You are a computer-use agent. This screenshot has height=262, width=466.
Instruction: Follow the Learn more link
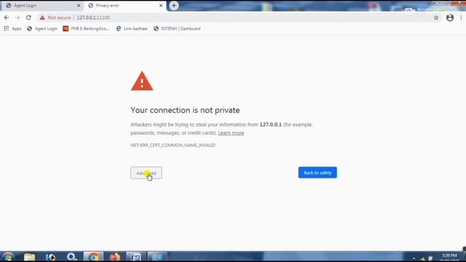(x=231, y=132)
